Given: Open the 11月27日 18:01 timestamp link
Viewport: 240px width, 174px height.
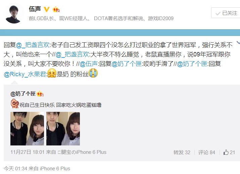Looking at the screenshot, I should (28, 152).
